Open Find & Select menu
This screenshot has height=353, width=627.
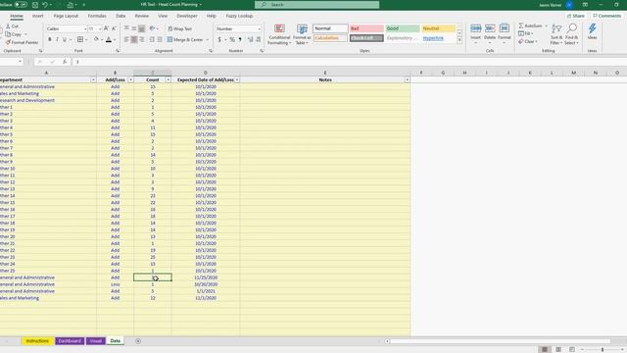pyautogui.click(x=571, y=34)
